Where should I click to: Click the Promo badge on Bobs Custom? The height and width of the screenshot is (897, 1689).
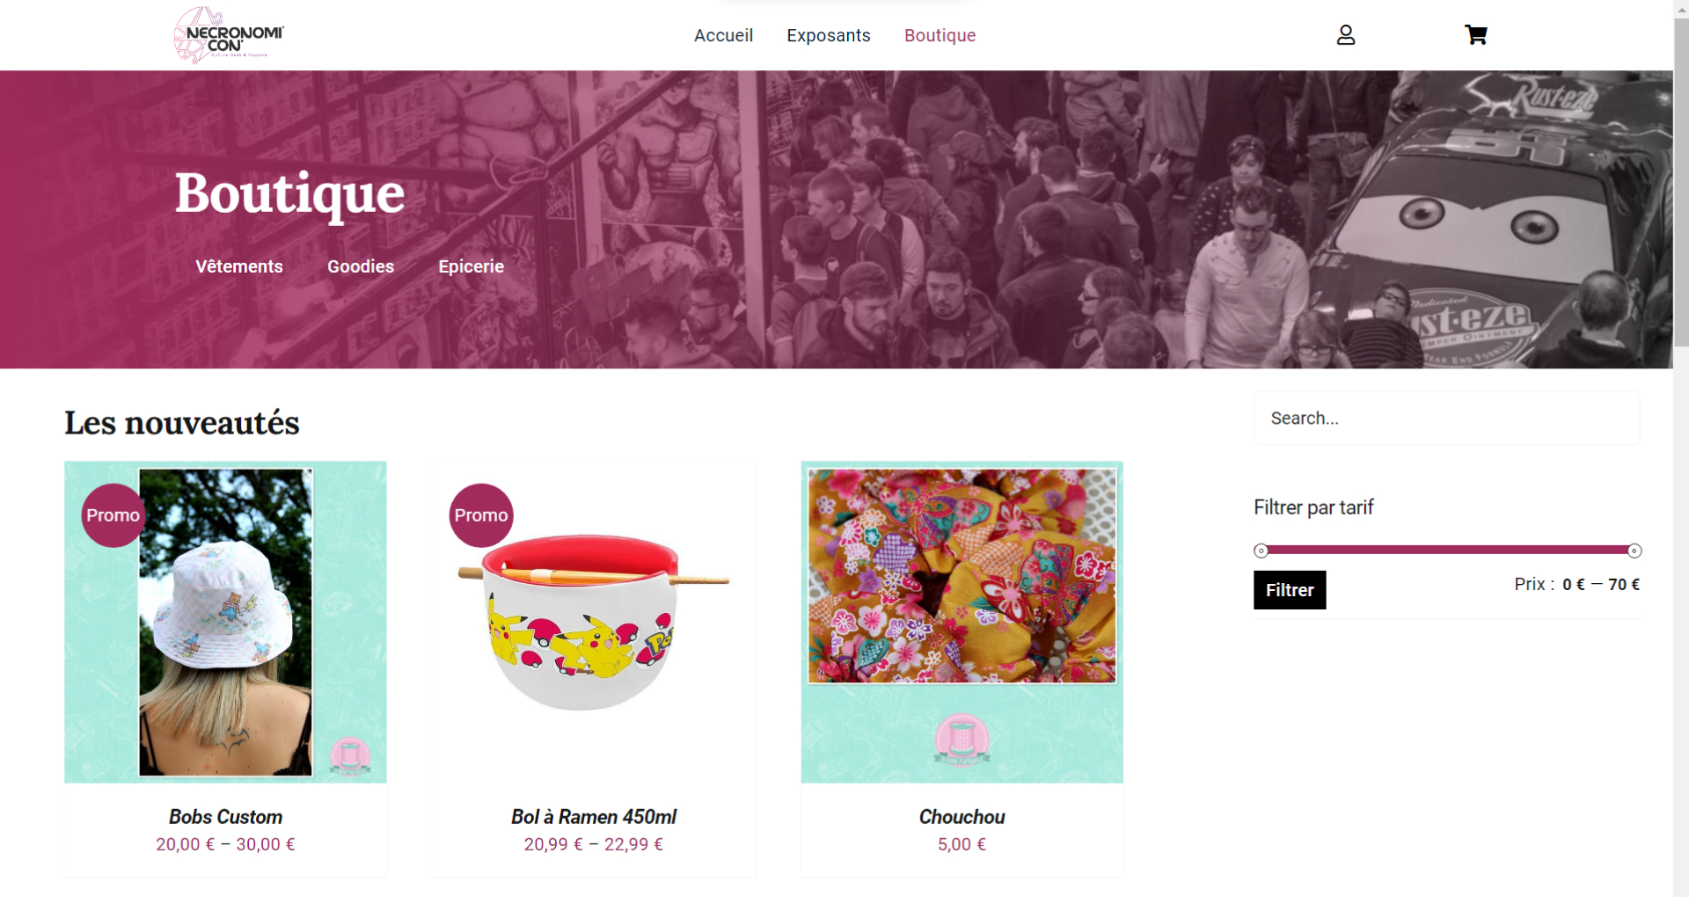[x=113, y=515]
